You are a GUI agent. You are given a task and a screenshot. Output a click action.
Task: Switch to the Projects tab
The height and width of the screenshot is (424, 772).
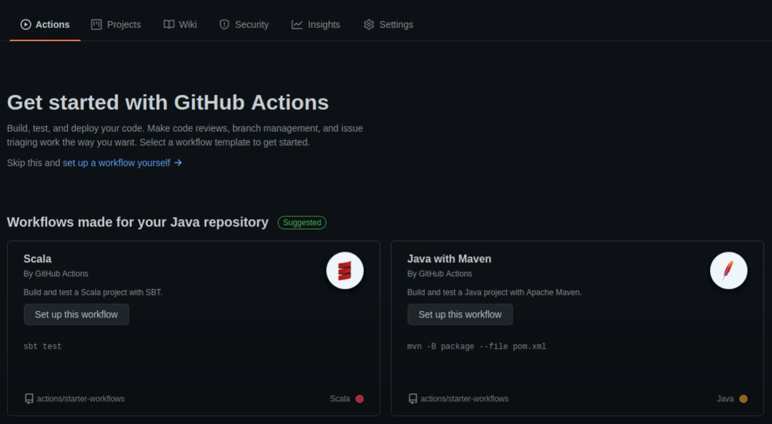pyautogui.click(x=116, y=25)
